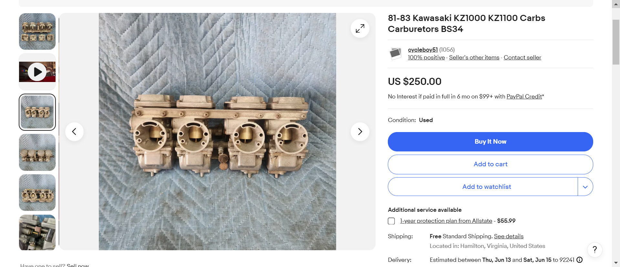Select the first carburetor thumbnail
The image size is (620, 267).
coord(37,31)
